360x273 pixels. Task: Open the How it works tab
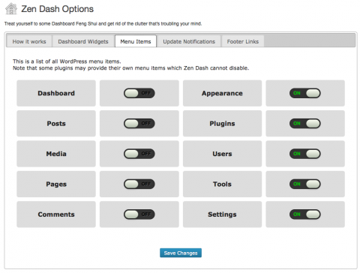point(29,41)
